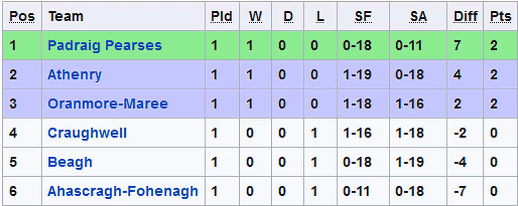Click the W column header

click(x=256, y=16)
